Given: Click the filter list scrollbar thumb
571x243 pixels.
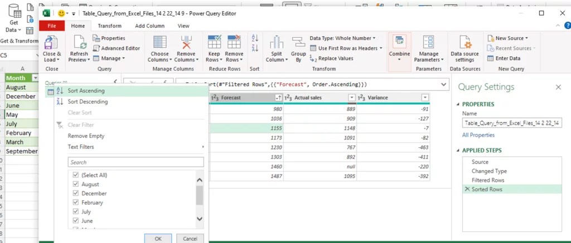Looking at the screenshot, I should coord(200,195).
